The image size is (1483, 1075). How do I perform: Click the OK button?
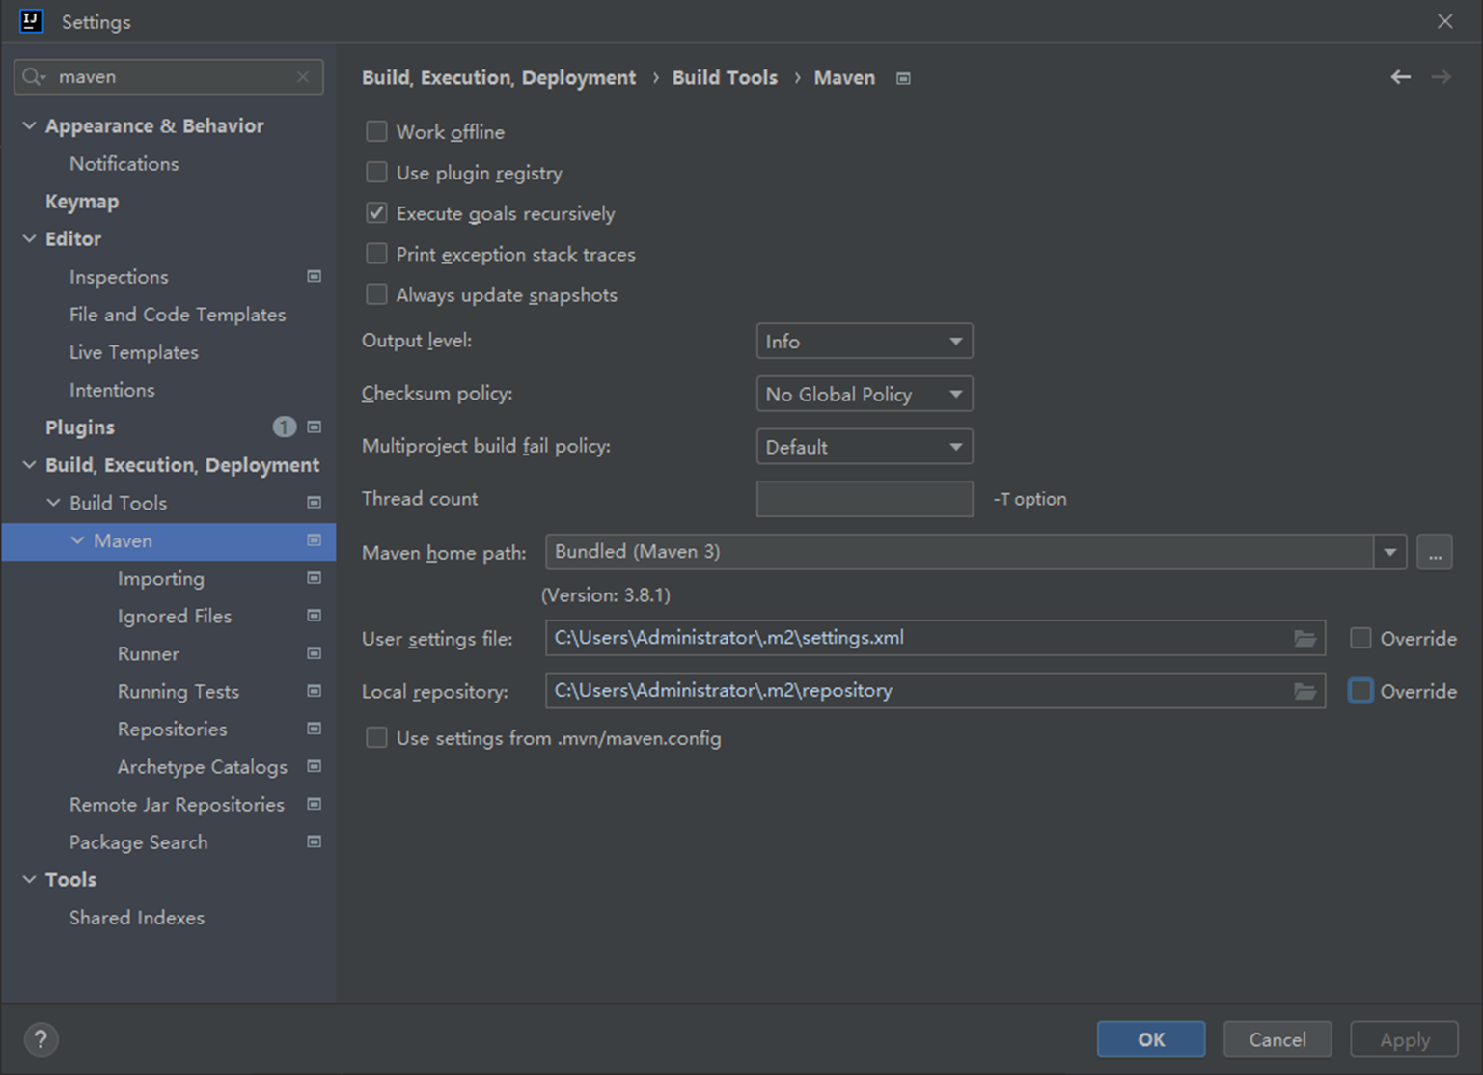(1151, 1039)
